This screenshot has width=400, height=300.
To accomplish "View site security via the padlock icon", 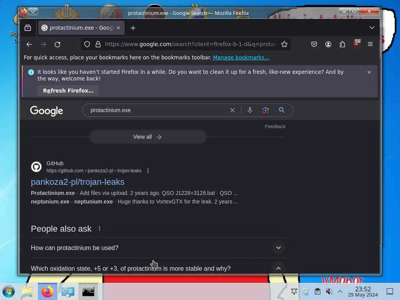I will (x=98, y=45).
